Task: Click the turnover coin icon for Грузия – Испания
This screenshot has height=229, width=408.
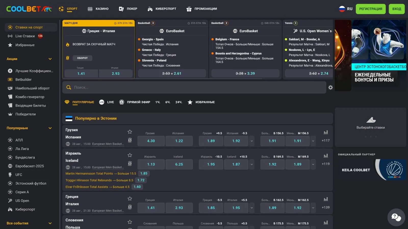Action: 130,140
